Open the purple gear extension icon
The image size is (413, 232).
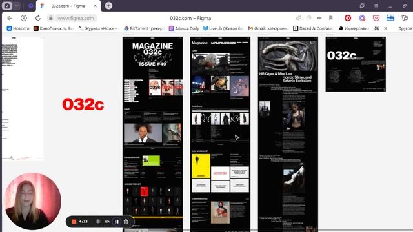coord(362,18)
